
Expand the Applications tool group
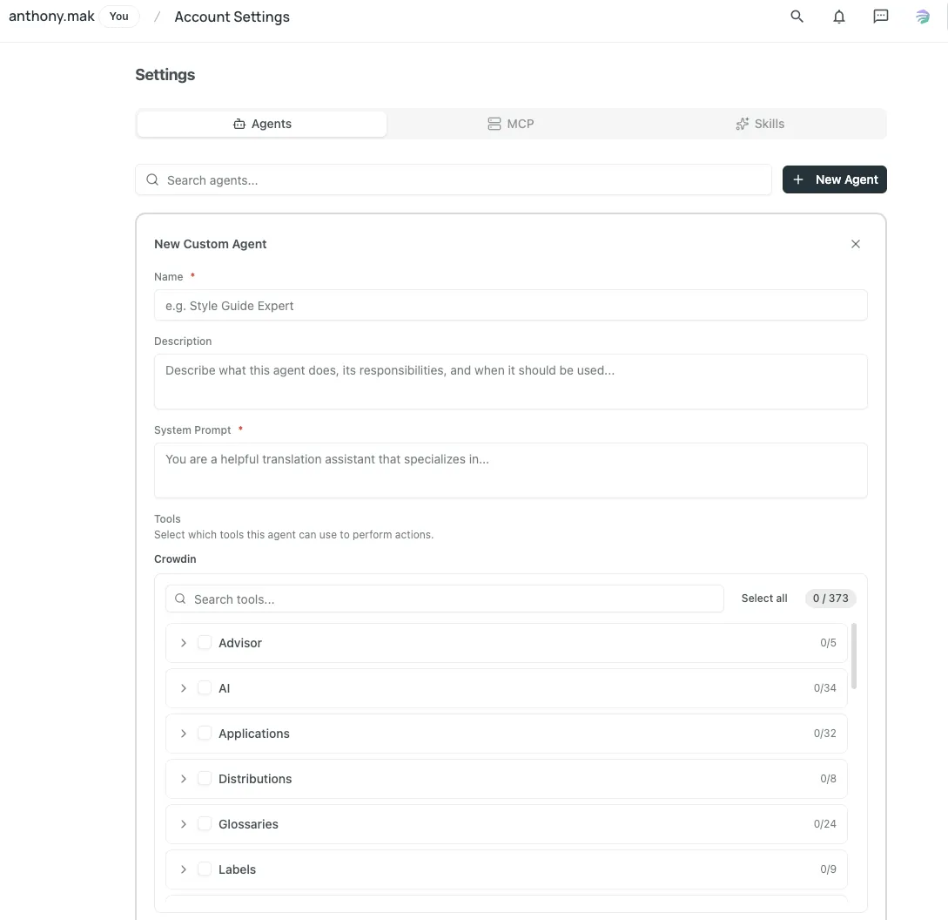tap(183, 733)
